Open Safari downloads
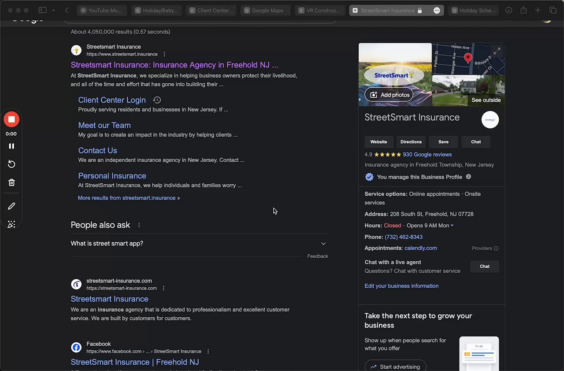The image size is (564, 371). coord(508,10)
